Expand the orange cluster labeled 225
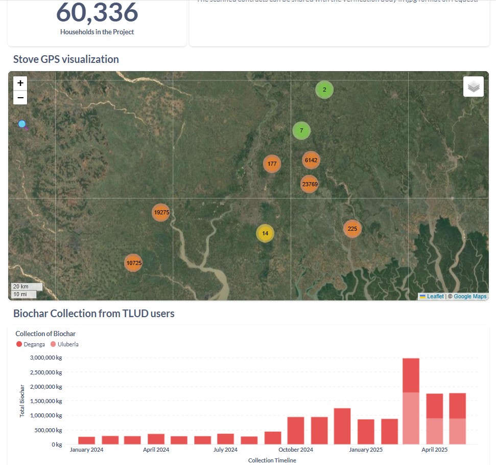496x465 pixels. pos(352,229)
